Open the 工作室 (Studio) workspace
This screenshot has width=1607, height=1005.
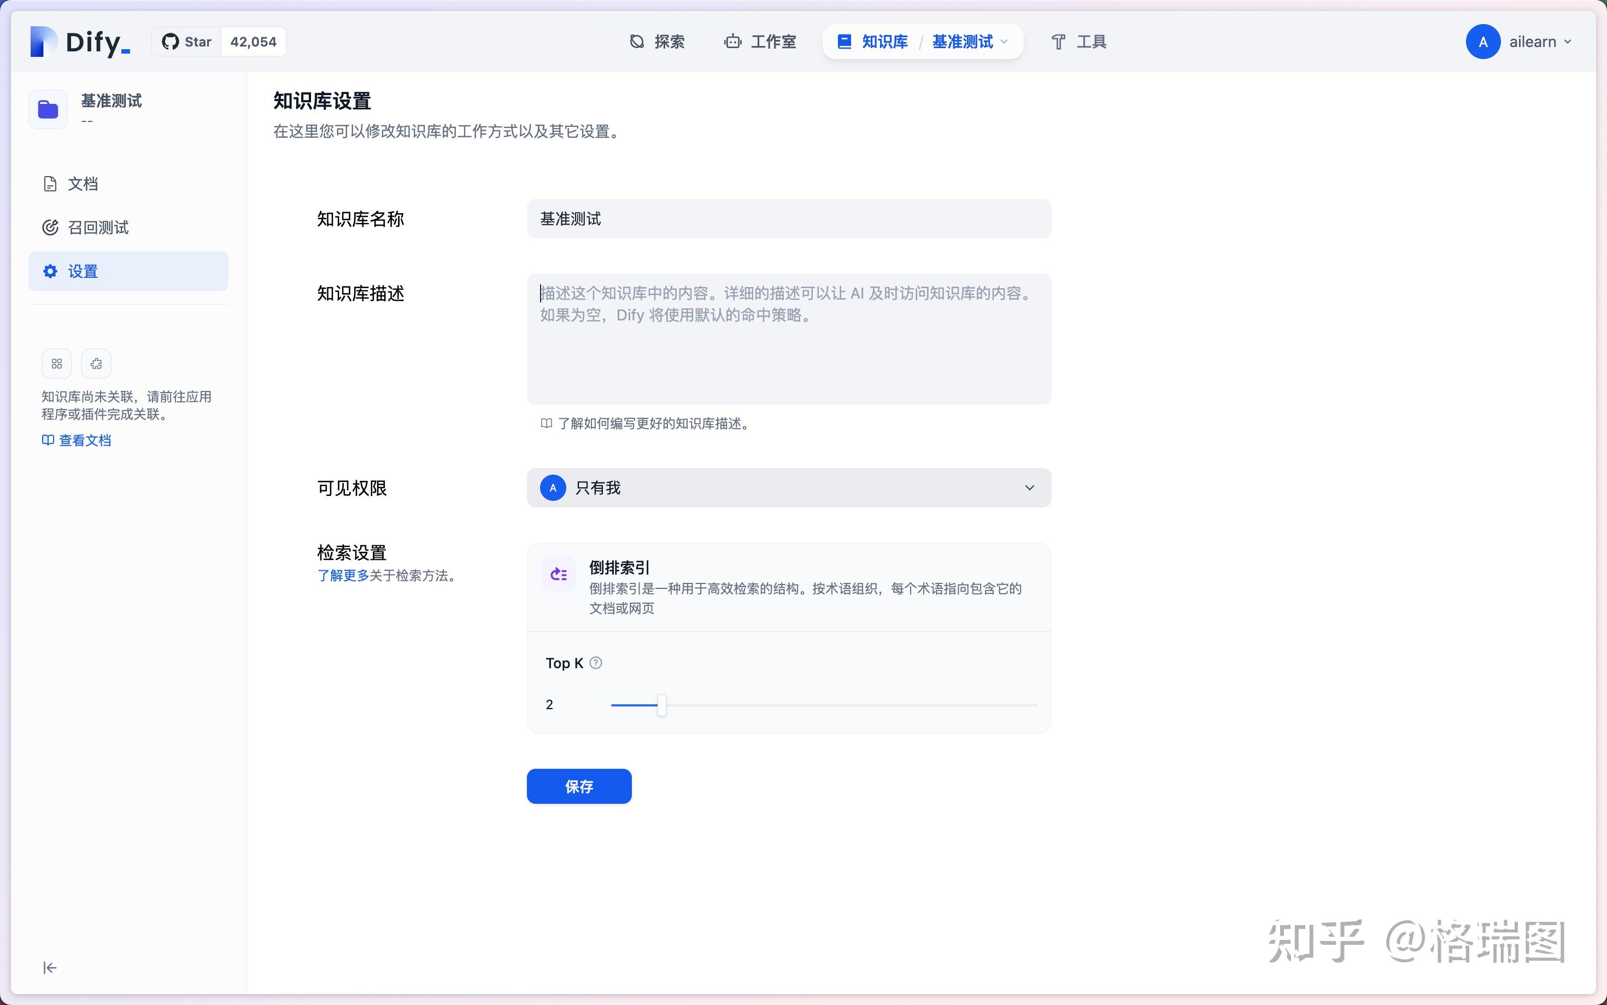(759, 41)
